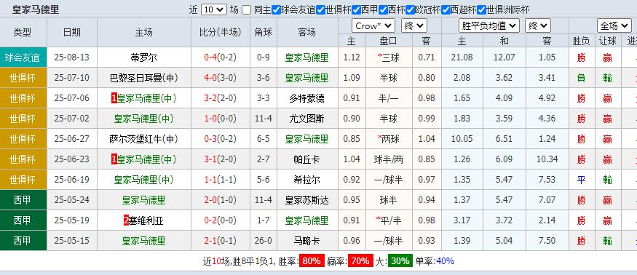
Task: Click date 25-06-23
Action: (71, 159)
